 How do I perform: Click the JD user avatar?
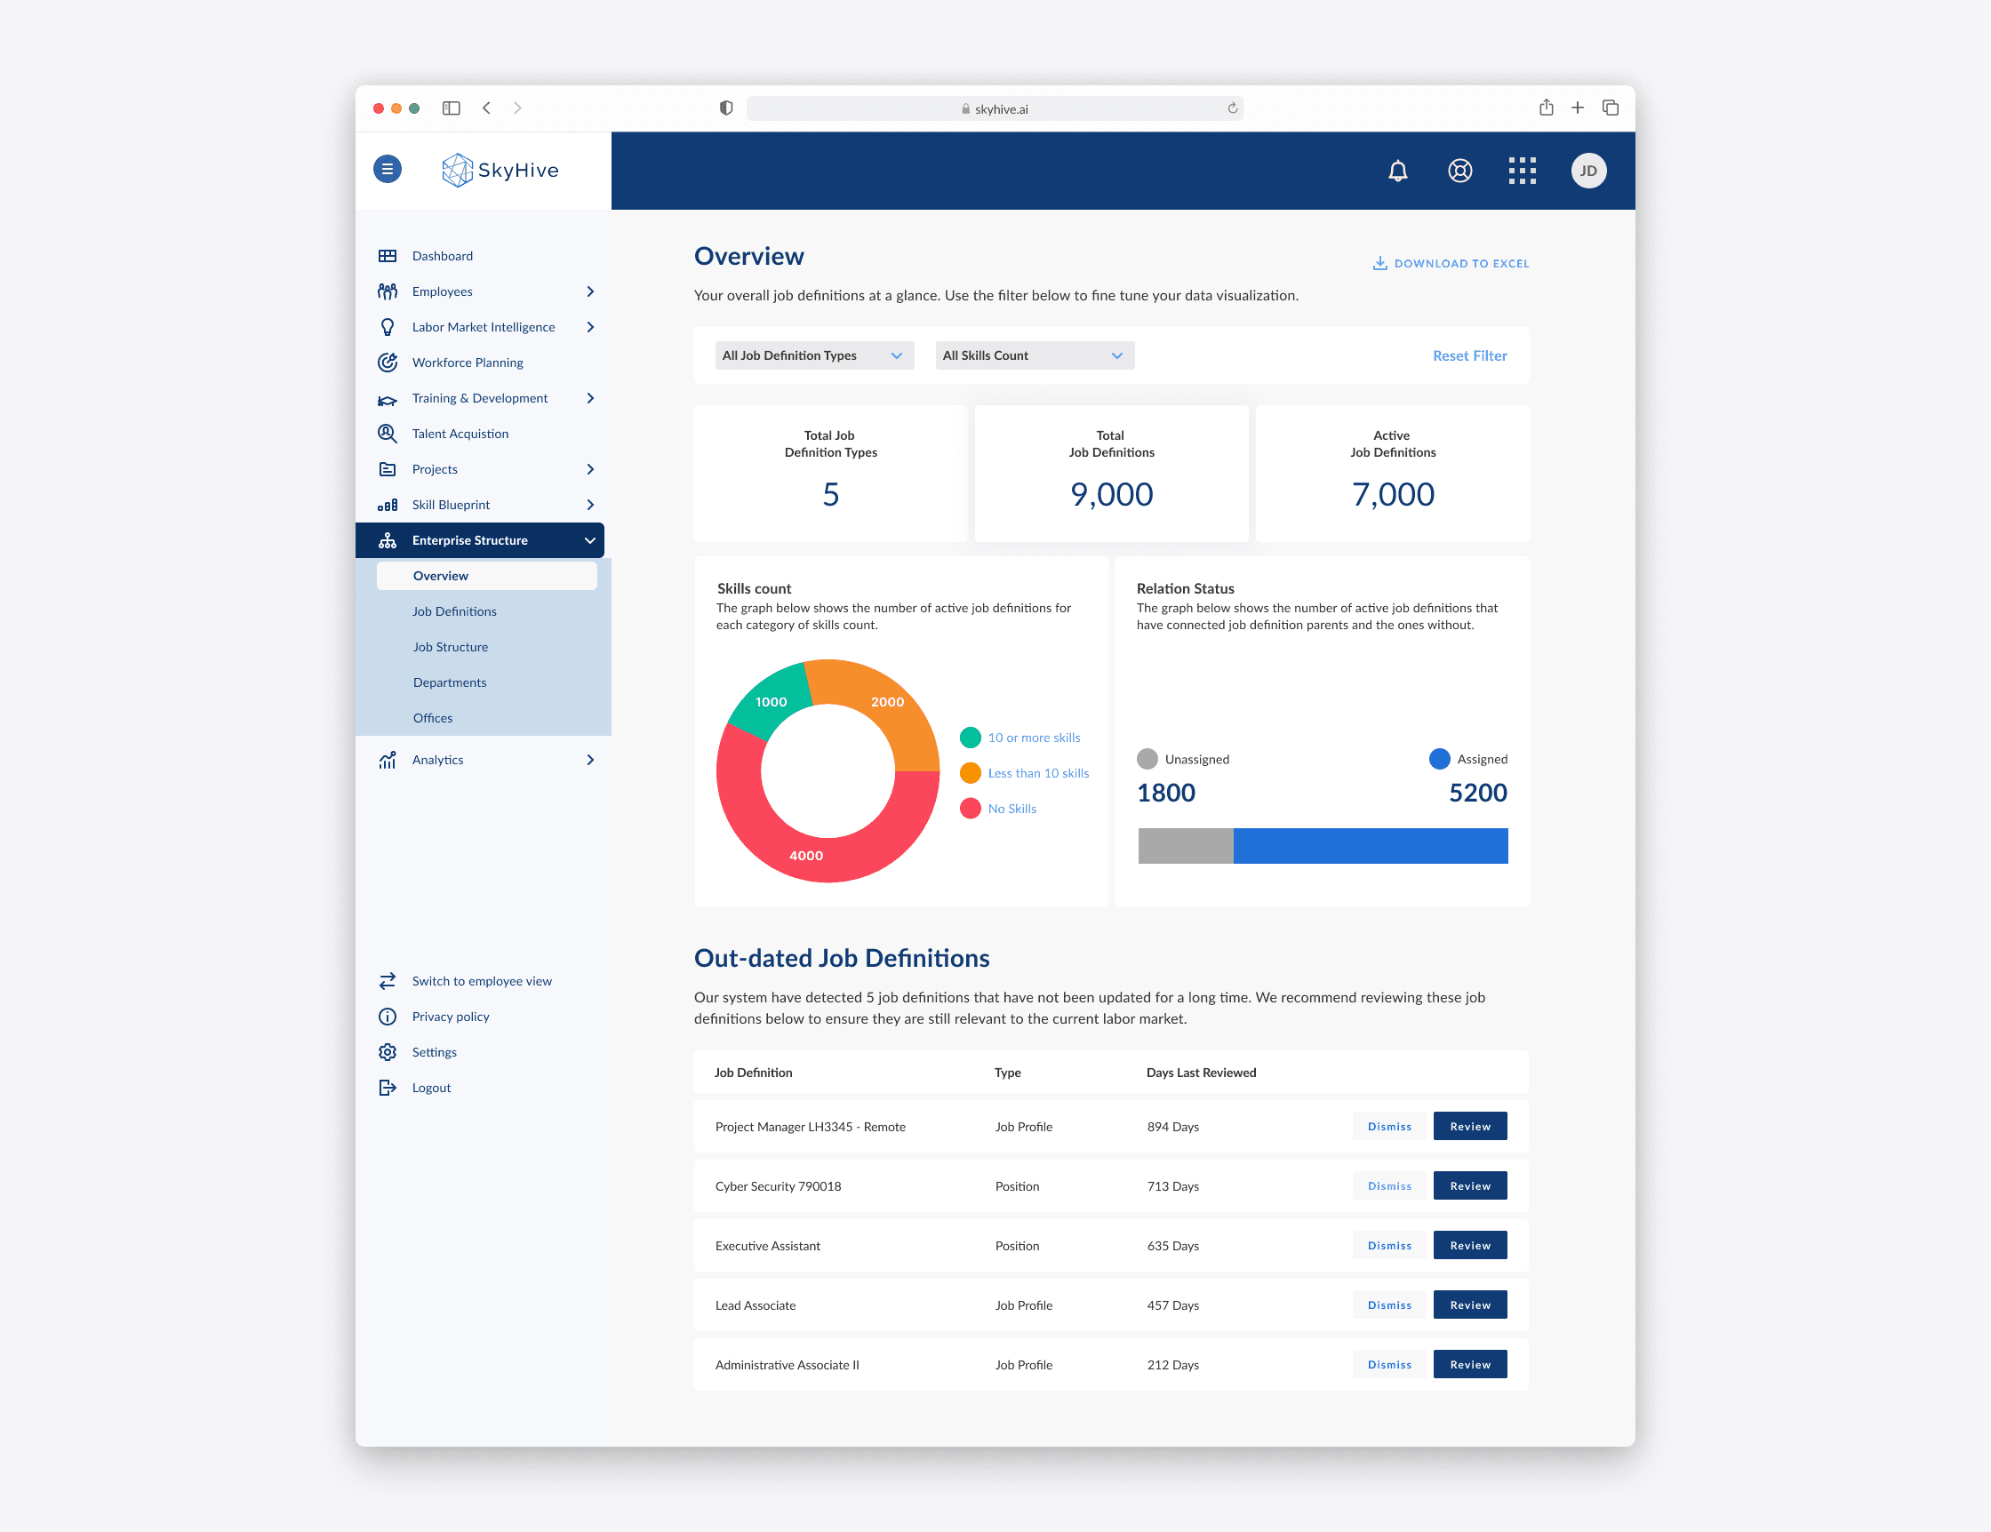click(1588, 171)
